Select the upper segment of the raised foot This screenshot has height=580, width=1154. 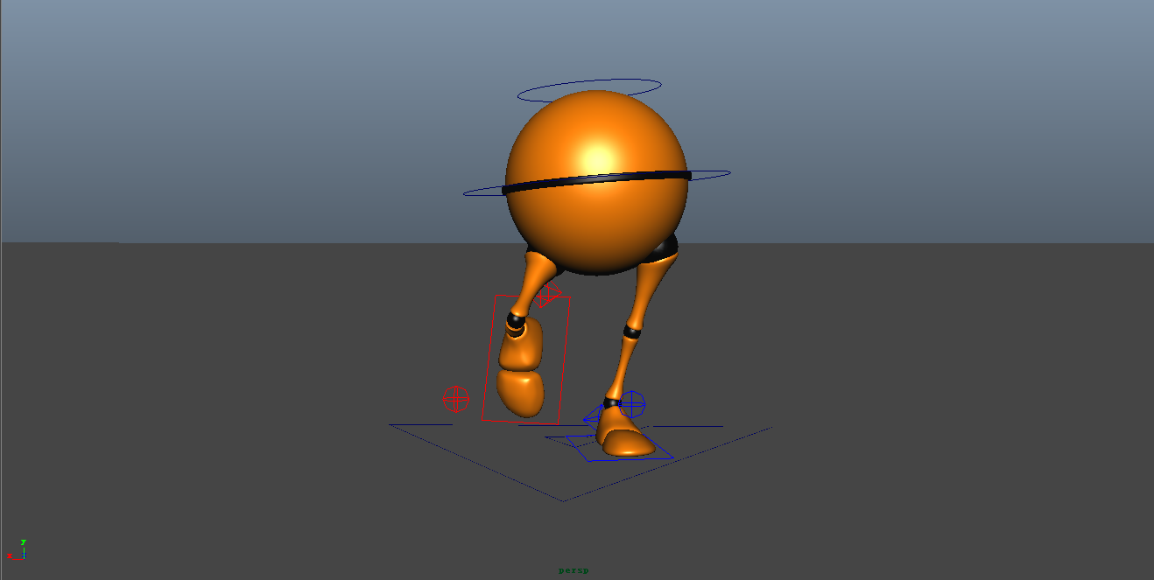tap(521, 346)
